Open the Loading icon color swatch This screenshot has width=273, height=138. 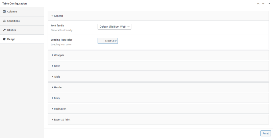(x=101, y=41)
